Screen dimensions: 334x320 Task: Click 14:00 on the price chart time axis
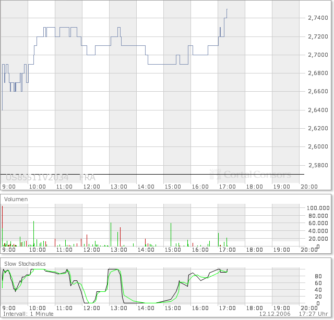[146, 187]
